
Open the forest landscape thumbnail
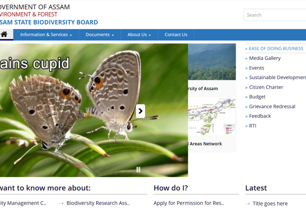point(212,62)
